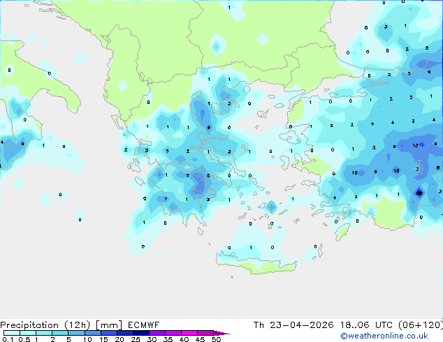Image resolution: width=443 pixels, height=342 pixels.
Task: Click the '[mm]' unit label
Action: pos(109,325)
